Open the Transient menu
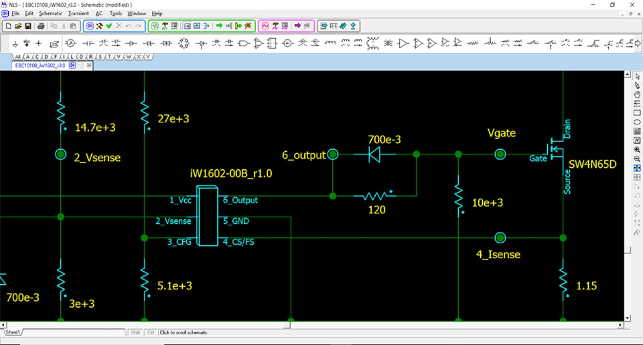The width and height of the screenshot is (643, 345). click(78, 13)
